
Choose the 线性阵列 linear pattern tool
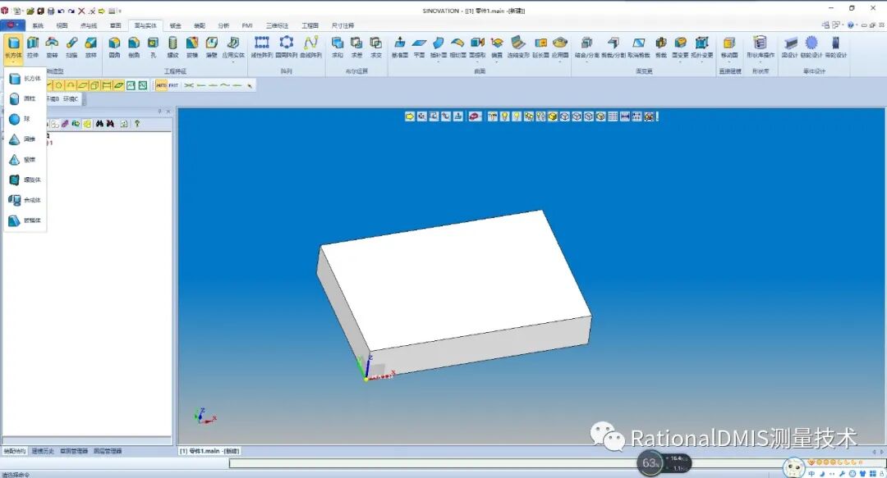click(x=261, y=48)
